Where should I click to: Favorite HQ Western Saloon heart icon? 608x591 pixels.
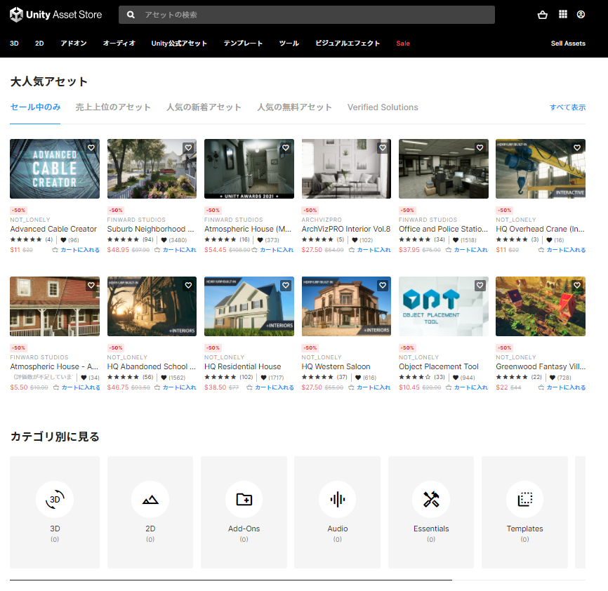pos(383,285)
